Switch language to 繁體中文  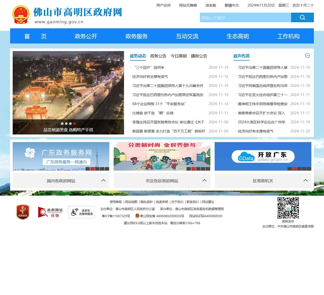(232, 5)
